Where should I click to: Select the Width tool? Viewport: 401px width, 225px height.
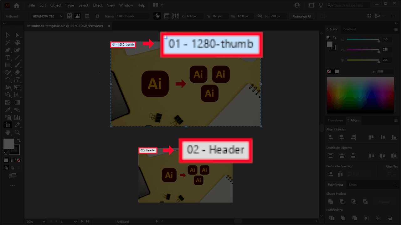click(8, 87)
